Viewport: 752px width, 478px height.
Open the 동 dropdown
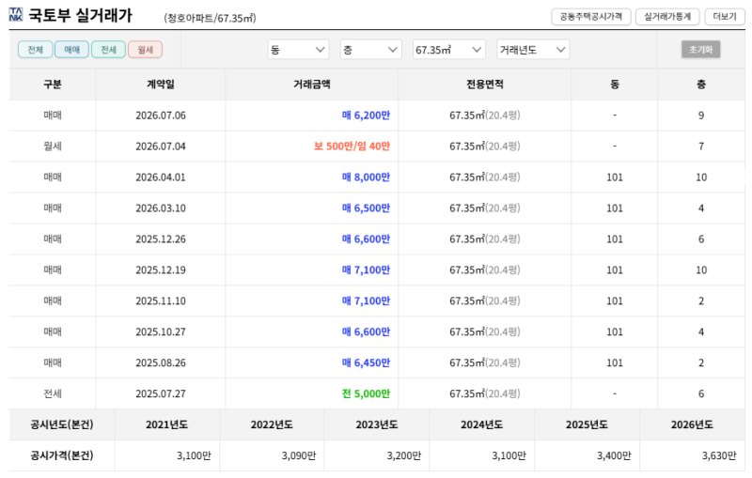coord(298,50)
